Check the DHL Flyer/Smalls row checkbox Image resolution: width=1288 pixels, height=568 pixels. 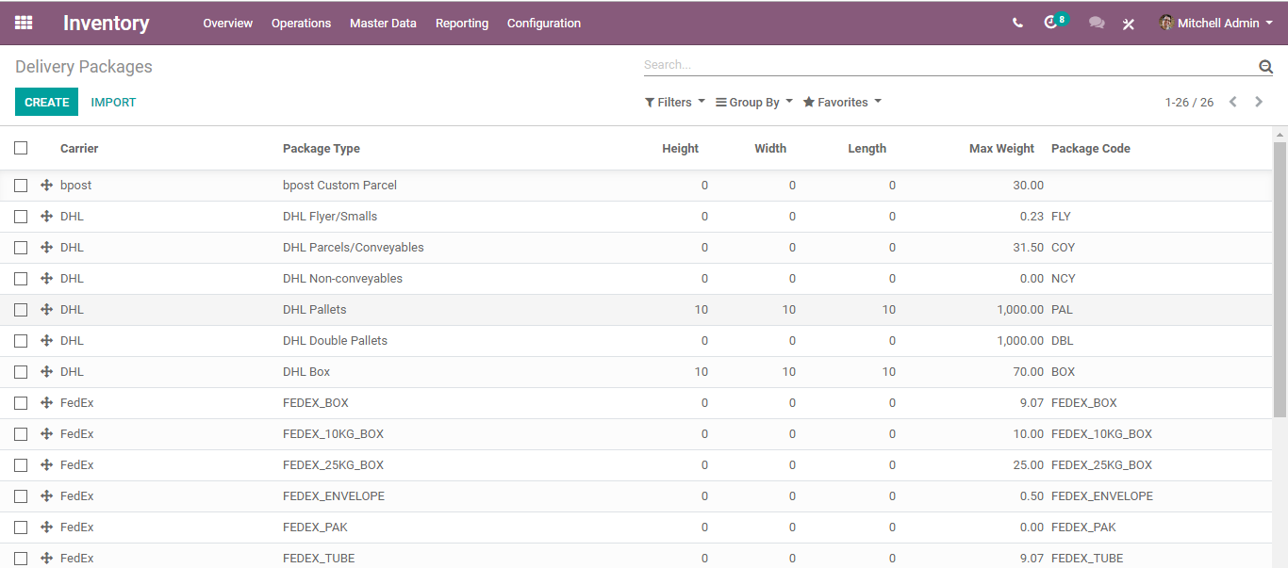click(21, 217)
